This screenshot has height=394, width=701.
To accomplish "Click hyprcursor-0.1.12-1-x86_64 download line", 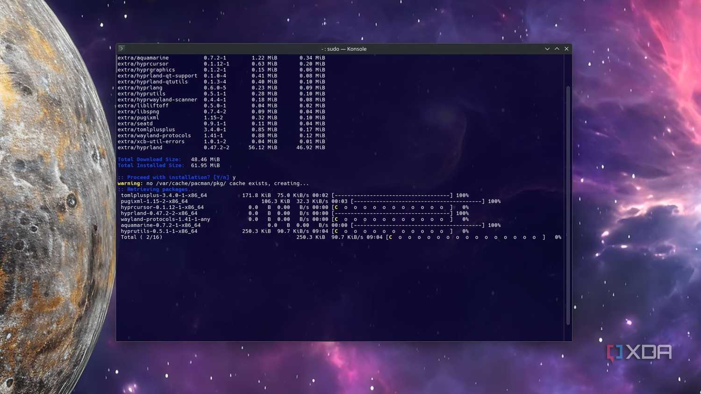I will pyautogui.click(x=294, y=207).
